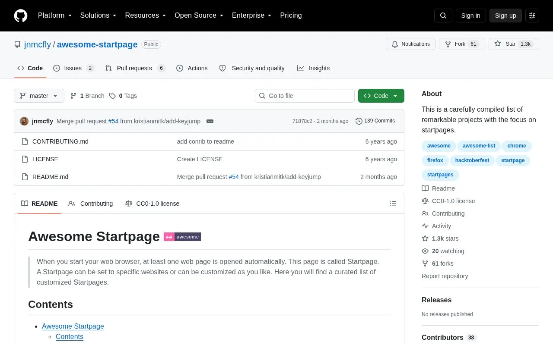This screenshot has height=345, width=553.
Task: Open the 'Create LICENSE' commit message
Action: 200,159
